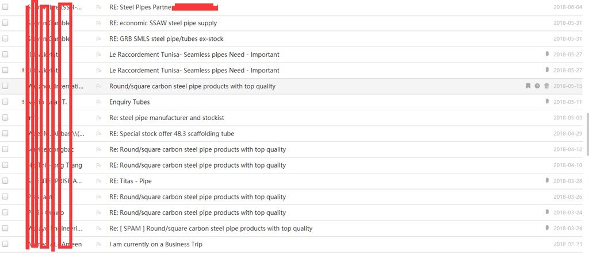Click the attachment icon on the 'RE: Titas - Pipe' row
The height and width of the screenshot is (255, 589).
547,181
